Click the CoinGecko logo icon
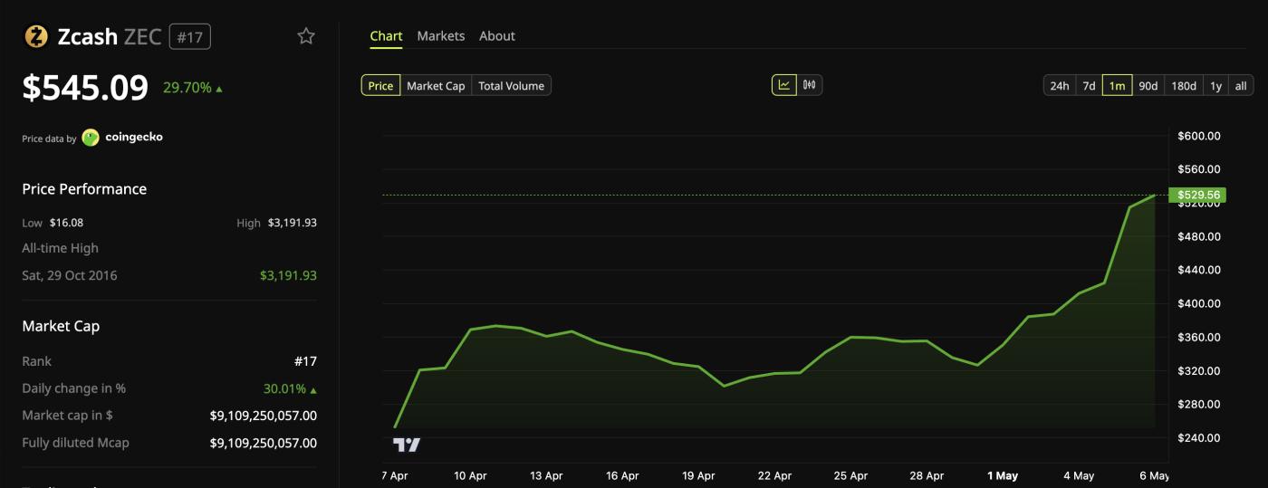Viewport: 1268px width, 488px height. tap(91, 138)
